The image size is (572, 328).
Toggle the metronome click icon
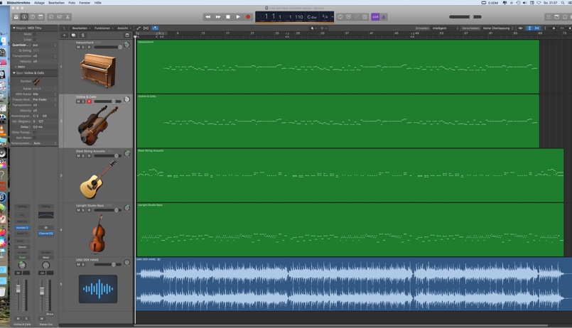coord(384,17)
